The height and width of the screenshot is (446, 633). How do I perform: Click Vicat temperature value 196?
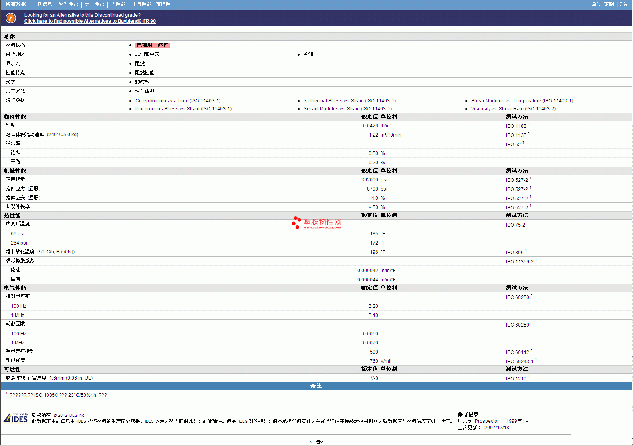(x=374, y=252)
